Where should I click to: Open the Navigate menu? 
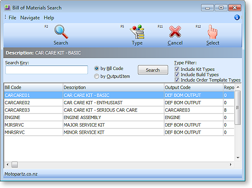tap(30, 17)
